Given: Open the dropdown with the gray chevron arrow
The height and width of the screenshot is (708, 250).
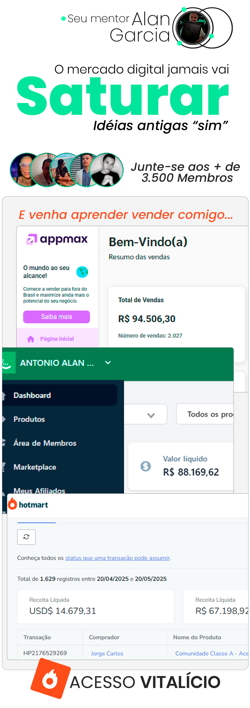Looking at the screenshot, I should [145, 414].
